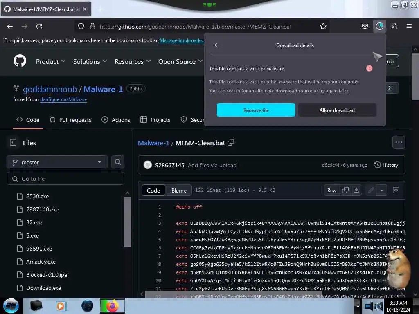Click the file search magnifier button
Viewport: 419px width, 314px height.
[x=117, y=162]
